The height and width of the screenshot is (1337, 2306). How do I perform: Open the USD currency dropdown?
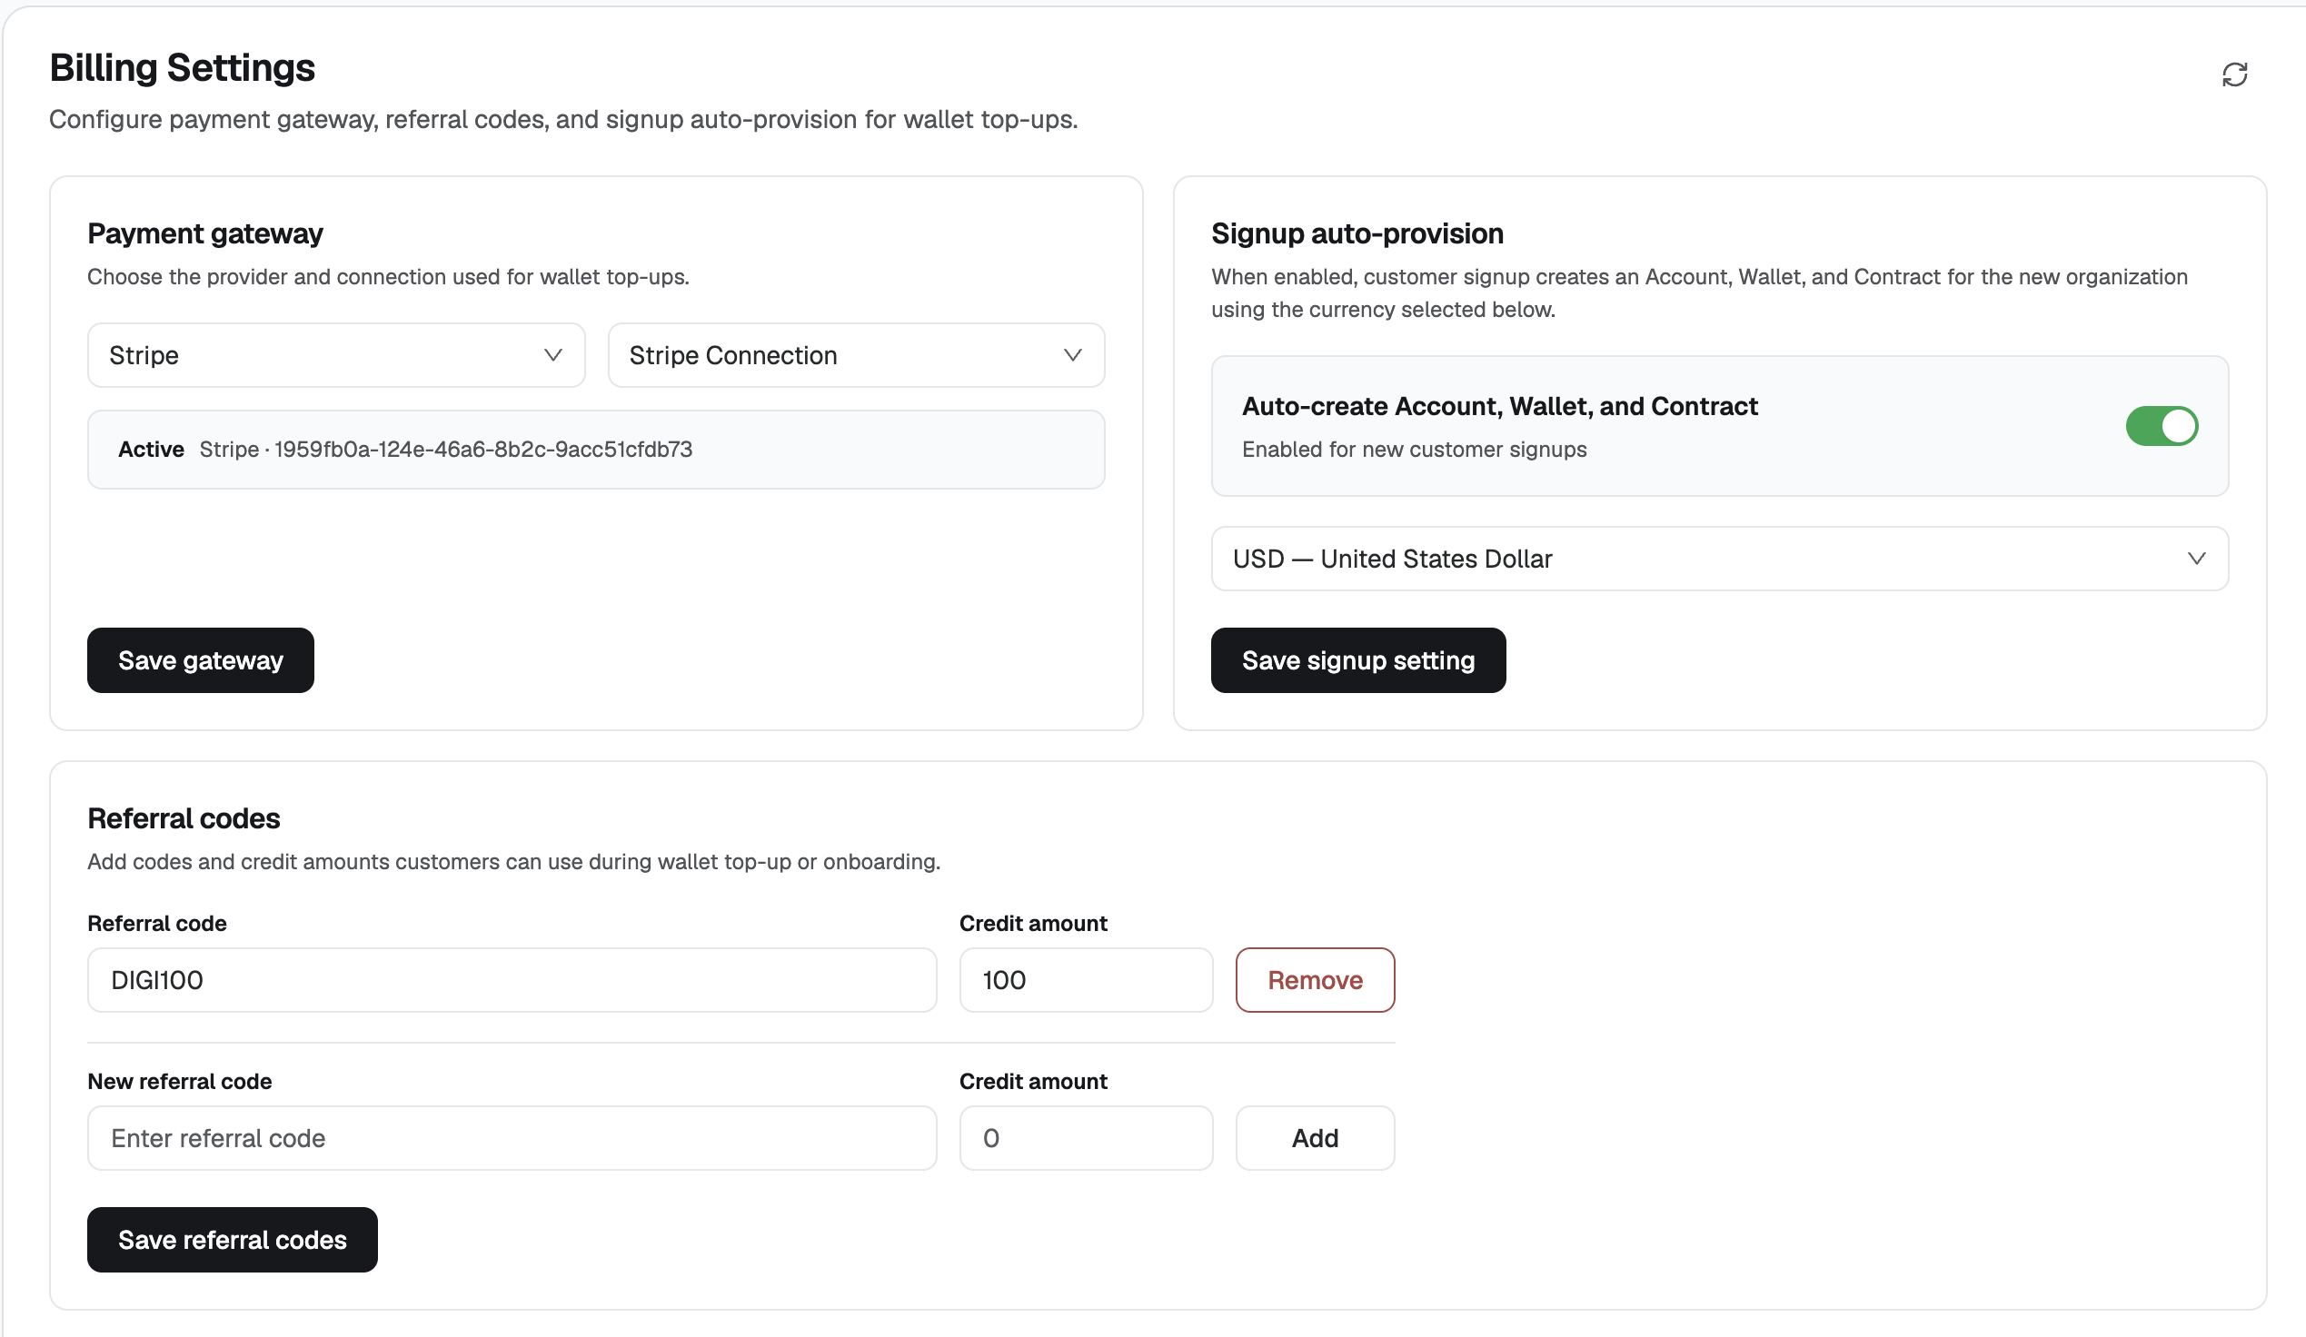(1719, 558)
